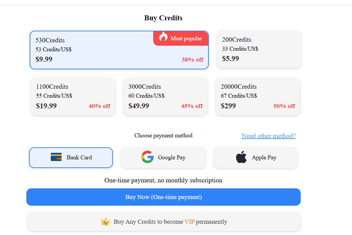Click the Google logo icon
The image size is (352, 235).
(147, 157)
